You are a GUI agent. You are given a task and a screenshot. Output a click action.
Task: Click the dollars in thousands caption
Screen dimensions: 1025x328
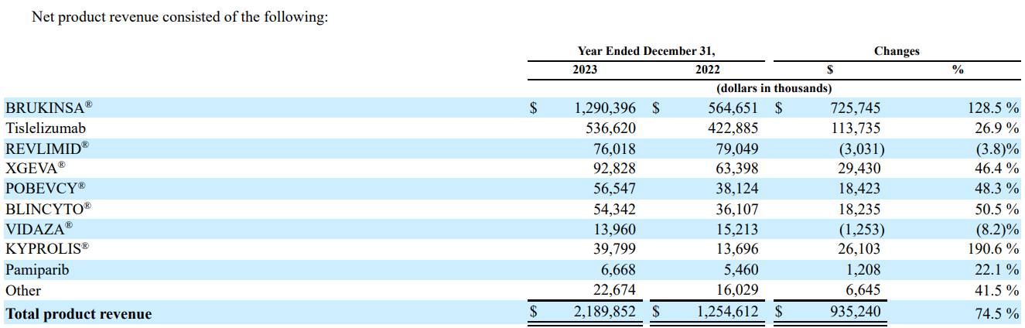coord(774,88)
